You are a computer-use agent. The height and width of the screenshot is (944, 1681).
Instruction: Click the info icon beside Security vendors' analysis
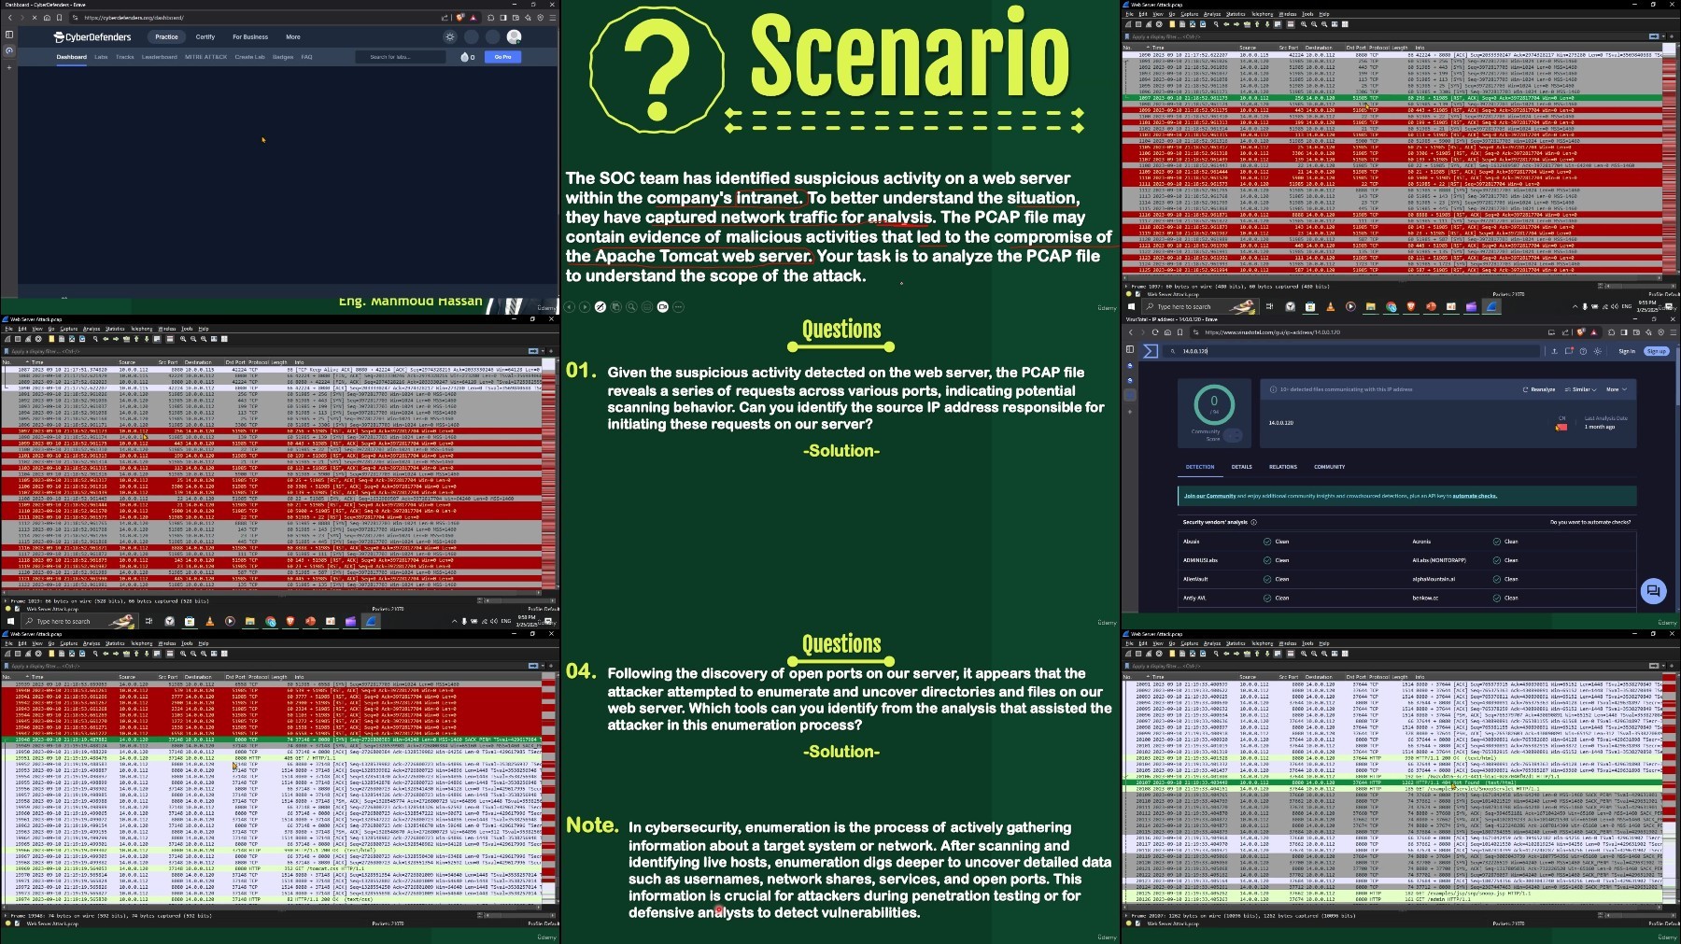click(x=1253, y=522)
